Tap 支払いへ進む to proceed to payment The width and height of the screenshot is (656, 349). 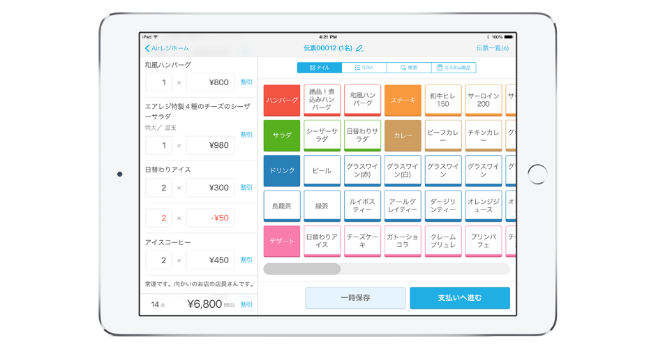(x=460, y=298)
